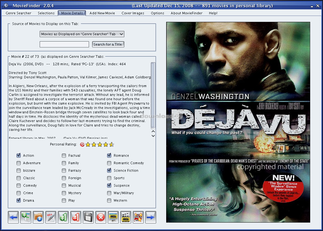Click the up chevron below description scrollbar
323x231 pixels.
tap(153, 131)
